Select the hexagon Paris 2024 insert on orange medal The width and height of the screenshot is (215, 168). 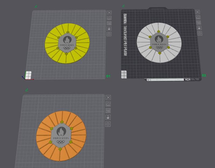tap(61, 136)
